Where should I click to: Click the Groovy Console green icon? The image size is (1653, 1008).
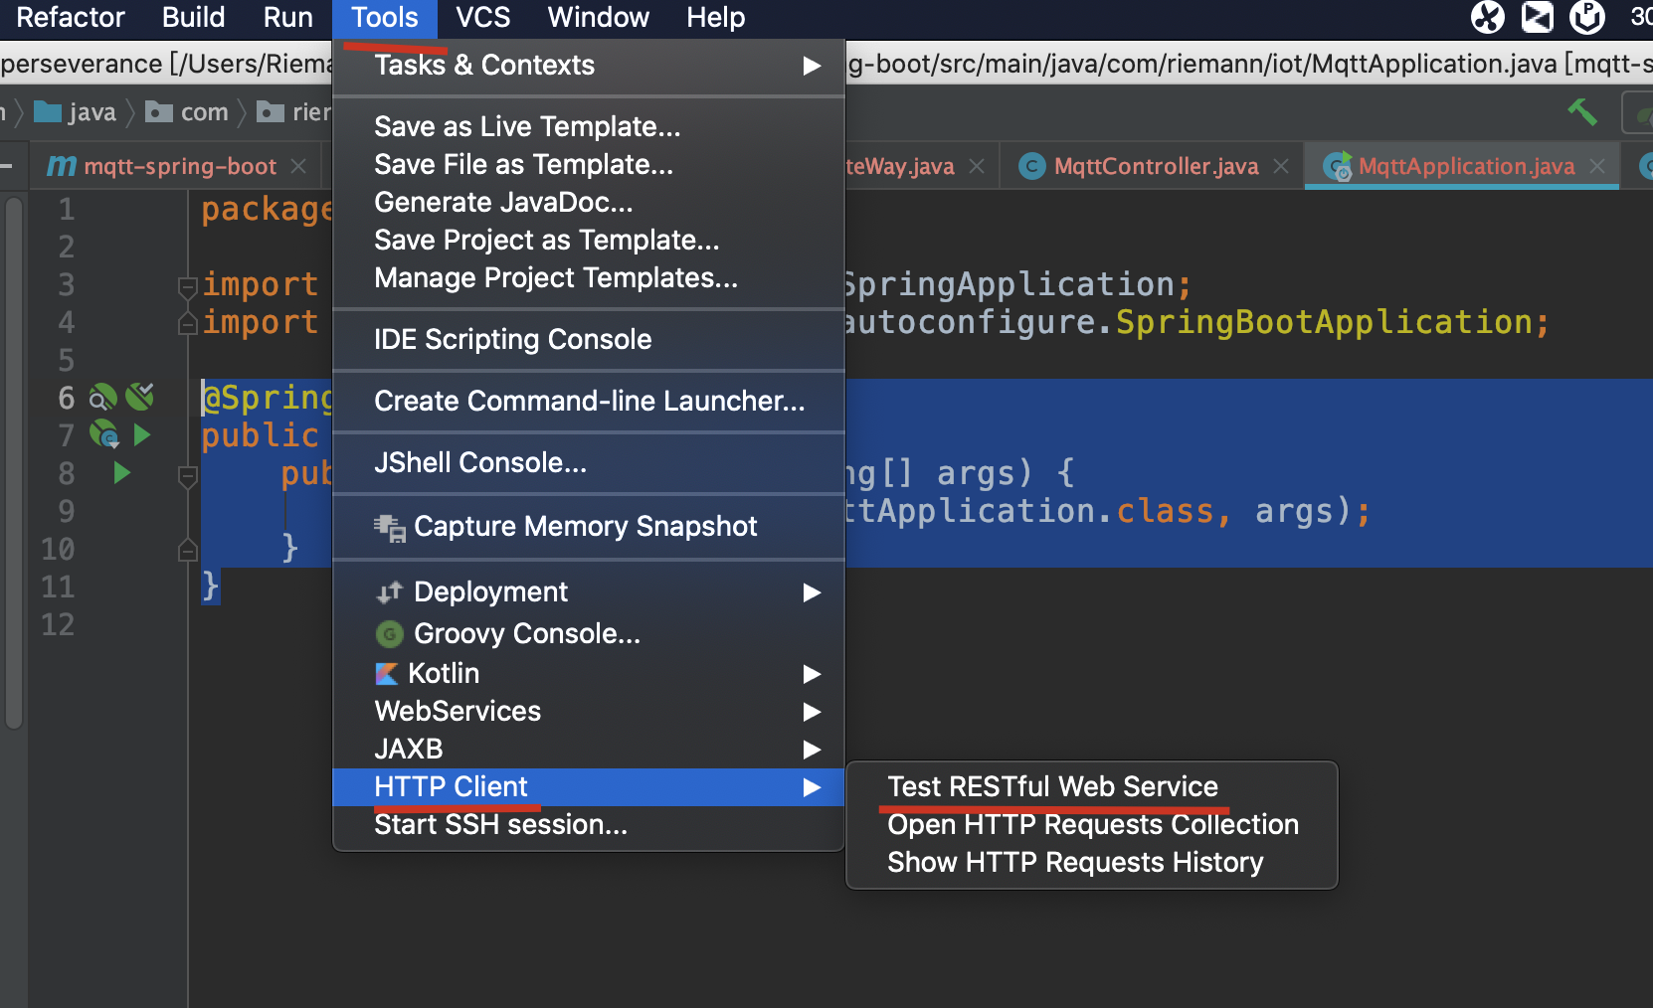(389, 633)
